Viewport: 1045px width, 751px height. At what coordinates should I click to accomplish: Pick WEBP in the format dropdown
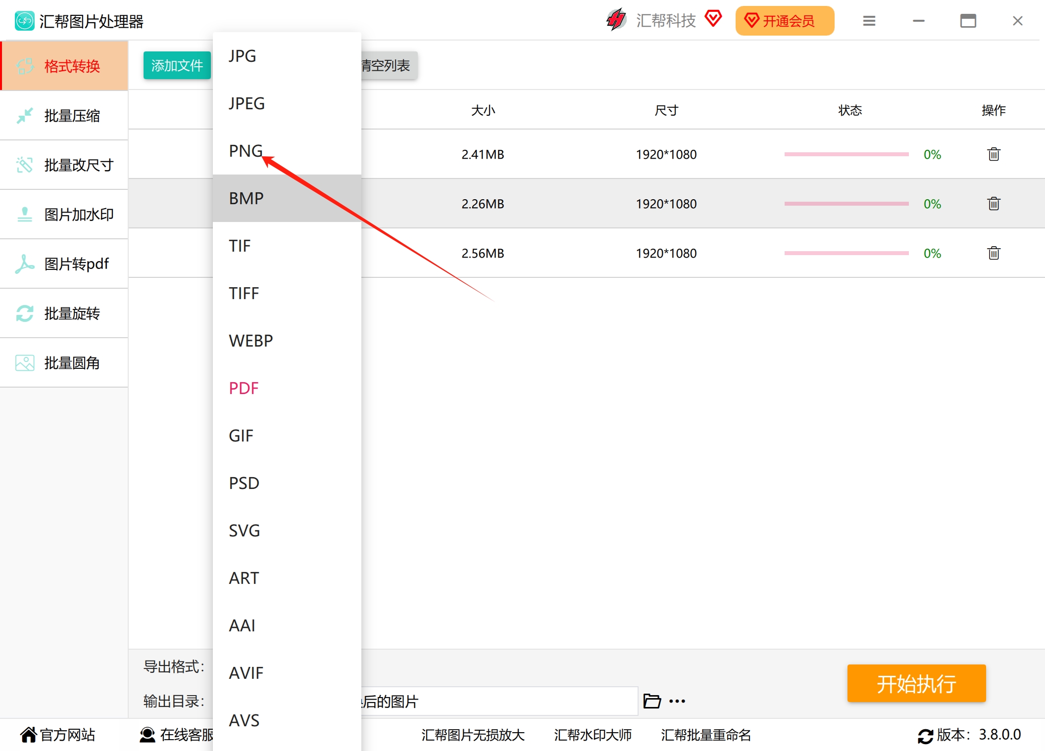287,341
